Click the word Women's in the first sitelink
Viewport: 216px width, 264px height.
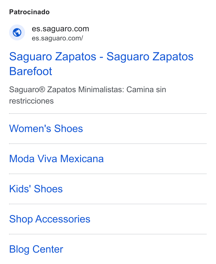30,129
